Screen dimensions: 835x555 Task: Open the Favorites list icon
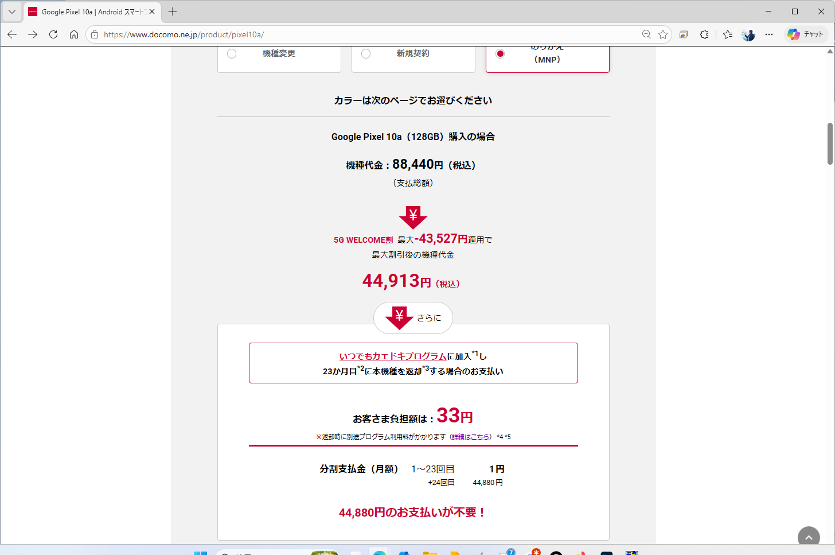pyautogui.click(x=728, y=34)
